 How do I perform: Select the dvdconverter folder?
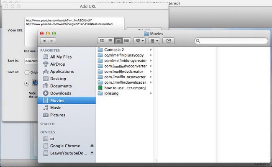click(x=125, y=66)
